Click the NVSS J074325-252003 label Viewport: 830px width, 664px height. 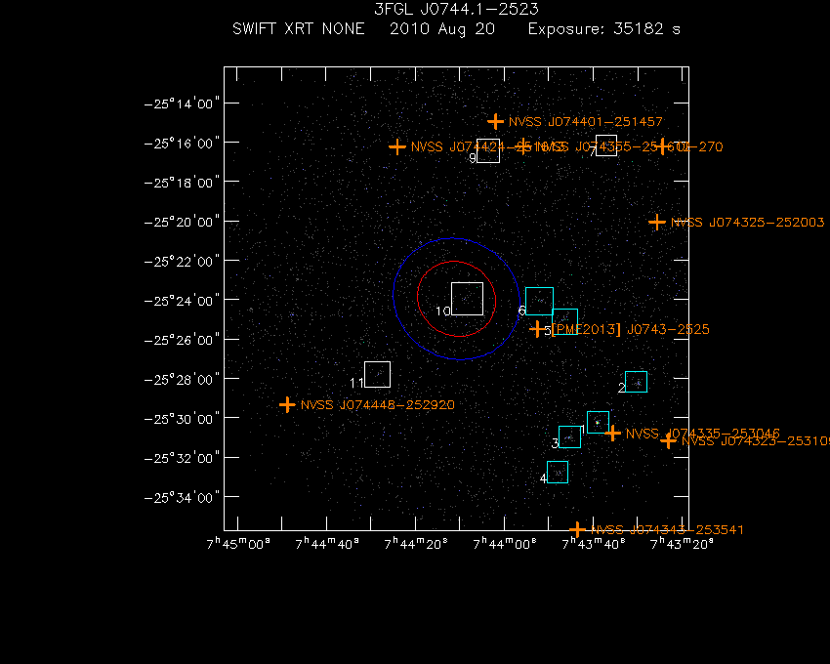(747, 223)
